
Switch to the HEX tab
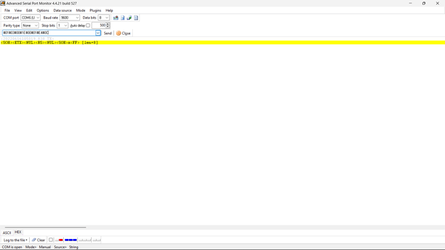[18, 232]
